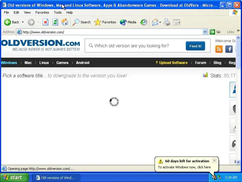
Task: Click the Windows flag throbber logo
Action: pyautogui.click(x=235, y=12)
